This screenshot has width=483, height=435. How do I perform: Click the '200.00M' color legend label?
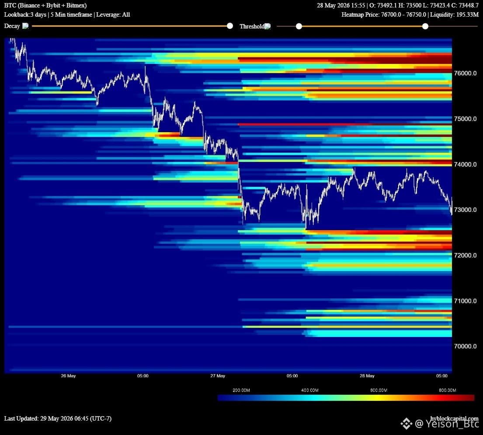[x=241, y=390]
